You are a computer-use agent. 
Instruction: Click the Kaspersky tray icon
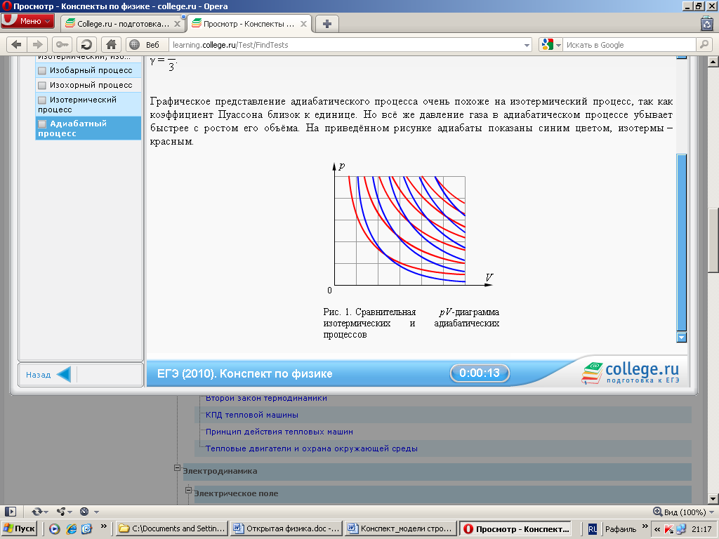(x=669, y=529)
